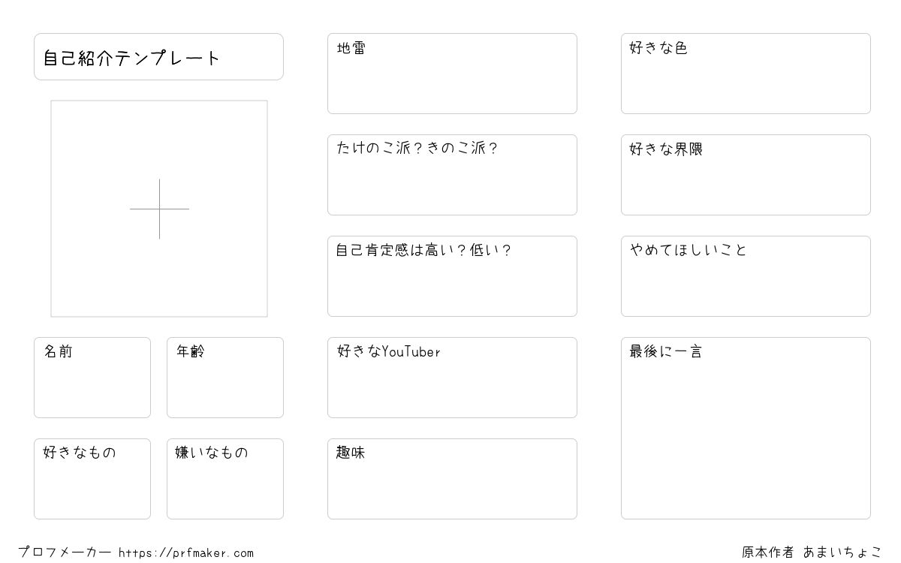
Task: Select the 最後に一言 comment area
Action: coord(746,428)
